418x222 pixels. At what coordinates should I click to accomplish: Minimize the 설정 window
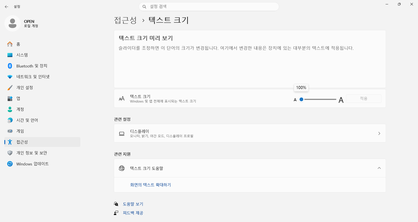pos(387,4)
